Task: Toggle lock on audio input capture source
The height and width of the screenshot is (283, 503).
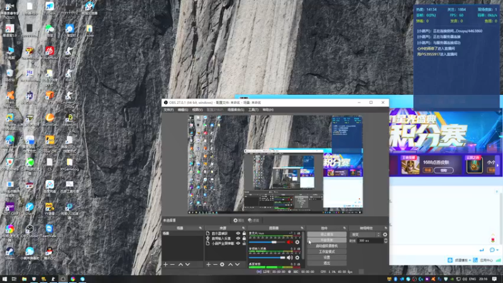Action: click(x=244, y=238)
